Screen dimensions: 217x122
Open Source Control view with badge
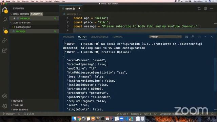click(x=5, y=30)
